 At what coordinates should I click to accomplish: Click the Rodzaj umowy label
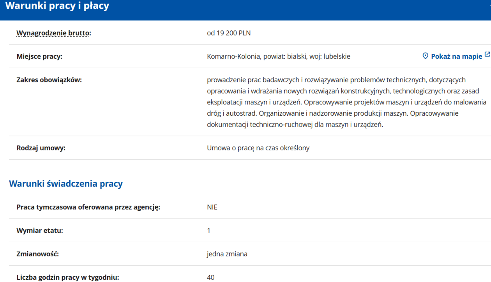coord(41,148)
